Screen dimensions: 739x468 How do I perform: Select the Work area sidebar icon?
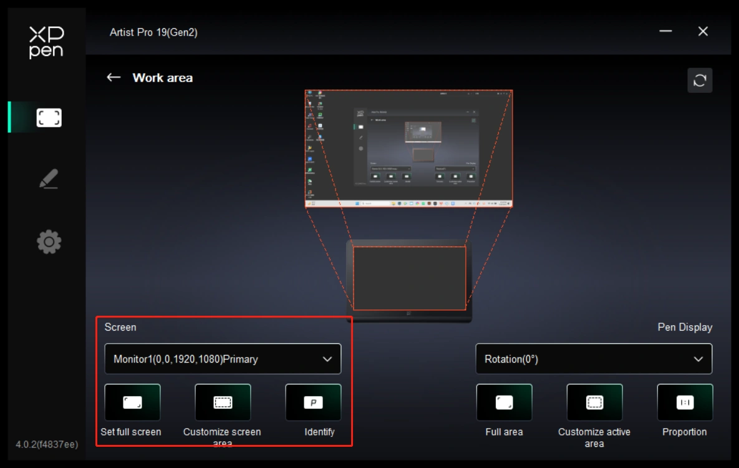click(49, 117)
